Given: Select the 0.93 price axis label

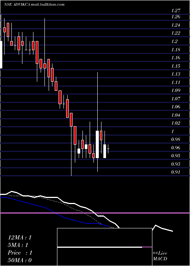Looking at the screenshot, I should pyautogui.click(x=176, y=164).
